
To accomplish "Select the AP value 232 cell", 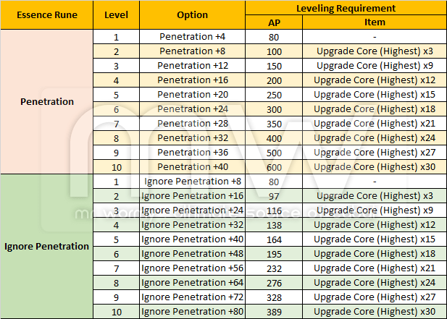I will click(x=274, y=268).
